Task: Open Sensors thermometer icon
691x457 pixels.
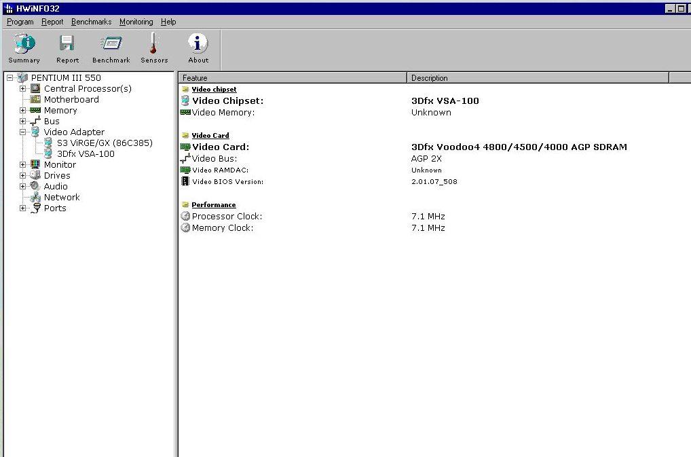Action: pyautogui.click(x=153, y=43)
